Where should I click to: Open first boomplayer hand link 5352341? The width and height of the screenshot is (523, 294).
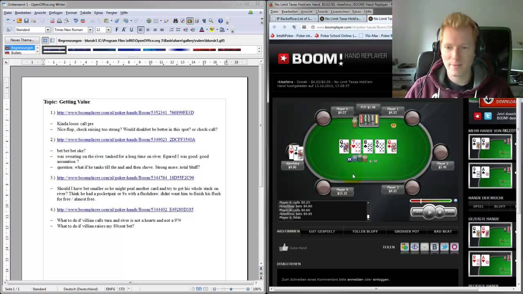click(125, 112)
